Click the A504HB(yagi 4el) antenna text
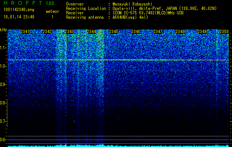The image size is (232, 147). pos(130,17)
